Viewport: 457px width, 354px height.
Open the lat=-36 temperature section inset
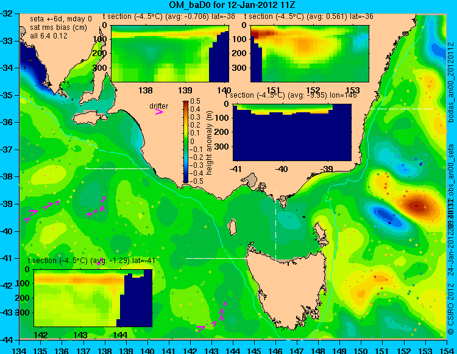310,54
